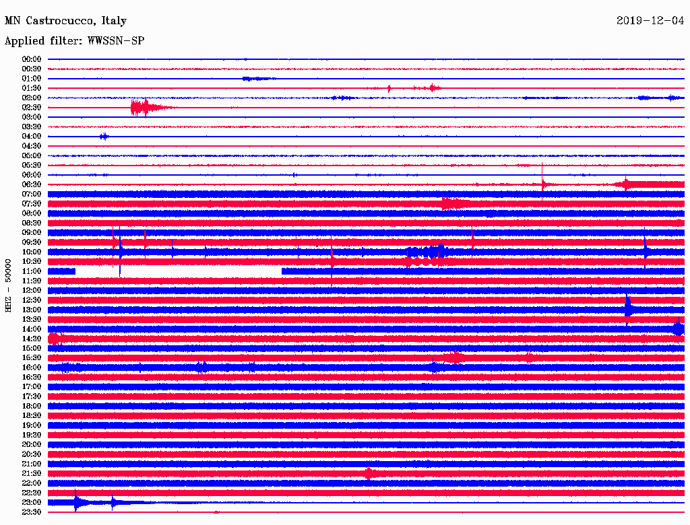Image resolution: width=690 pixels, height=525 pixels.
Task: Select the 16:30 time label
Action: click(32, 378)
